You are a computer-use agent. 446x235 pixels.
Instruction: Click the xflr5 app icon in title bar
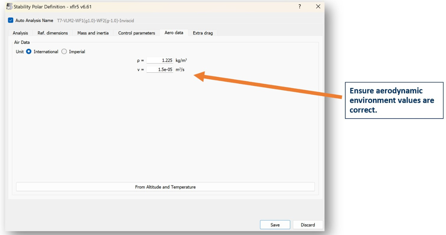click(9, 7)
